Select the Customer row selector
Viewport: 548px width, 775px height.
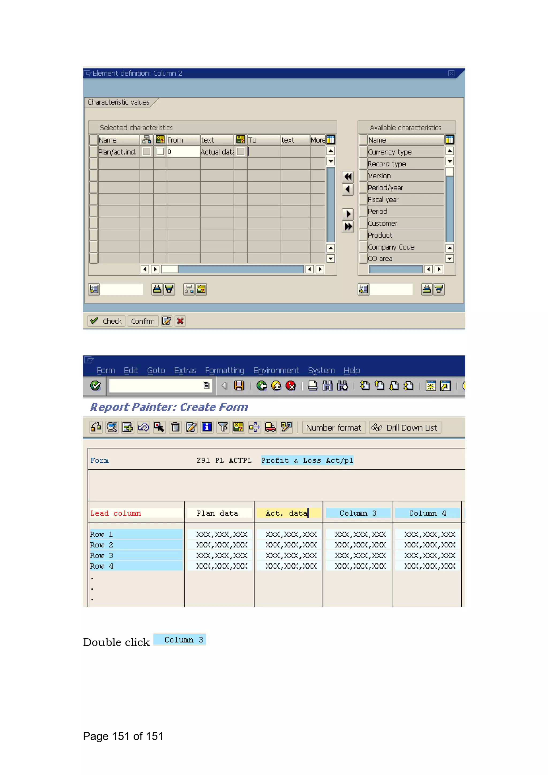point(363,223)
